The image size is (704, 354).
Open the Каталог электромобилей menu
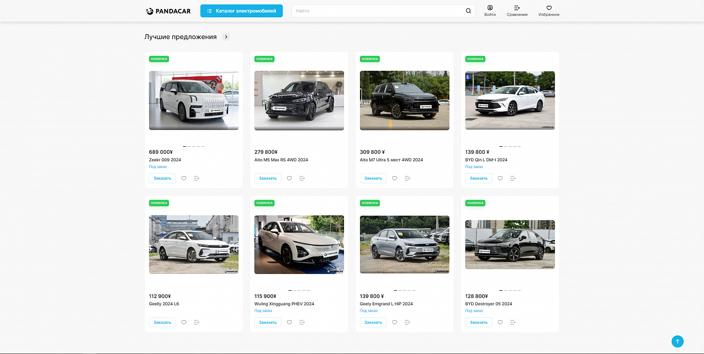point(242,11)
